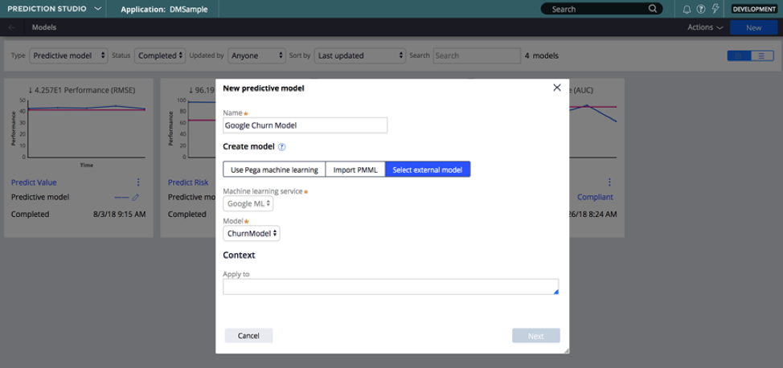This screenshot has width=783, height=368.
Task: Click the pencil edit icon on Predict Value card
Action: (x=135, y=197)
